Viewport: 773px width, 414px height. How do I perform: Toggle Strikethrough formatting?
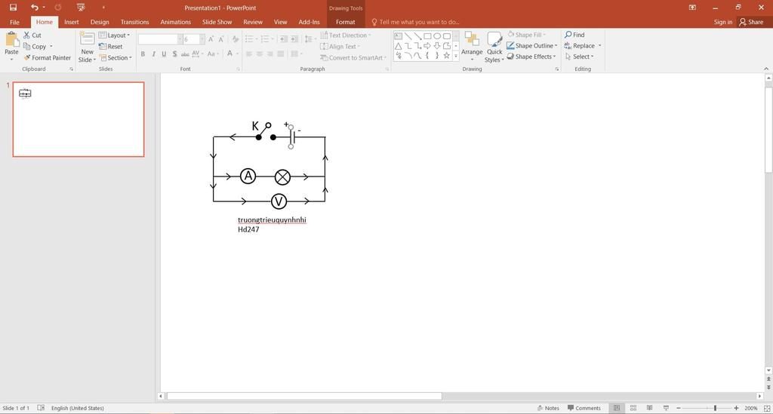pyautogui.click(x=185, y=54)
